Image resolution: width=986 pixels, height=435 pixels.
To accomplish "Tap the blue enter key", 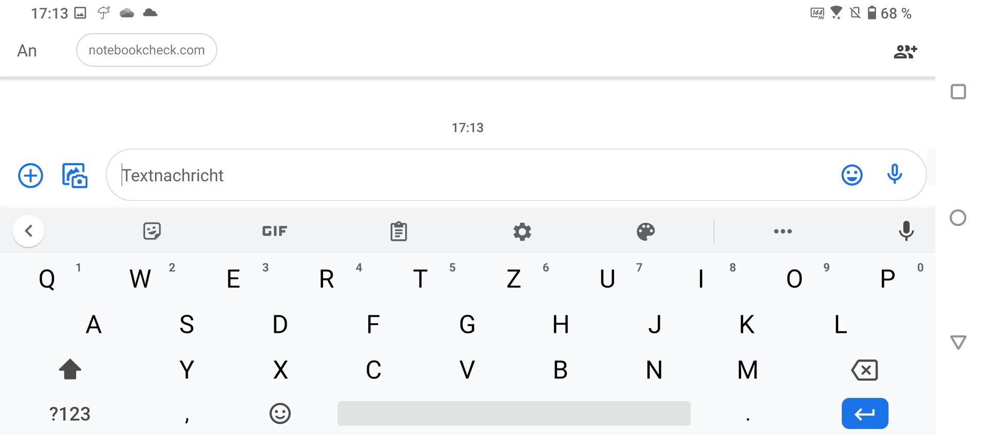I will 865,413.
